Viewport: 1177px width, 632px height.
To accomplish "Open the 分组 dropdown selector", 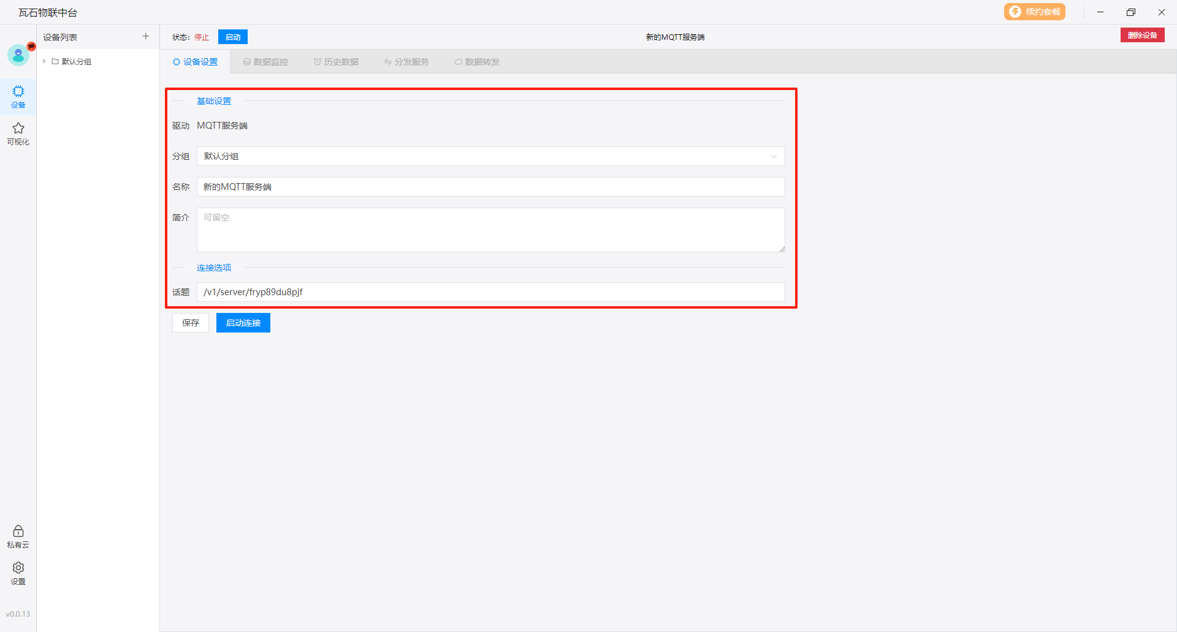I will pyautogui.click(x=490, y=156).
